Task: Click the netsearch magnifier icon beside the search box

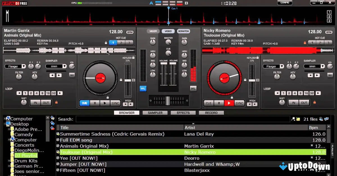Action: pos(293,119)
